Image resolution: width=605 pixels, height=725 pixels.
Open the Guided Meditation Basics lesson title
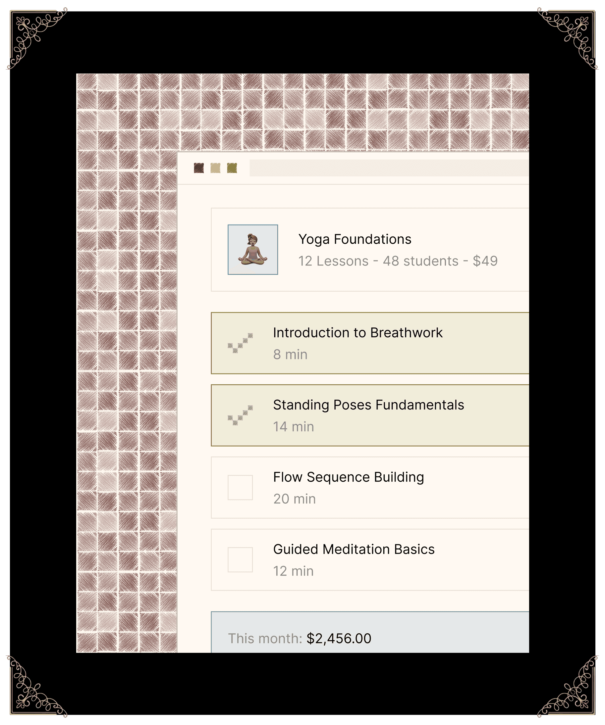pos(354,549)
